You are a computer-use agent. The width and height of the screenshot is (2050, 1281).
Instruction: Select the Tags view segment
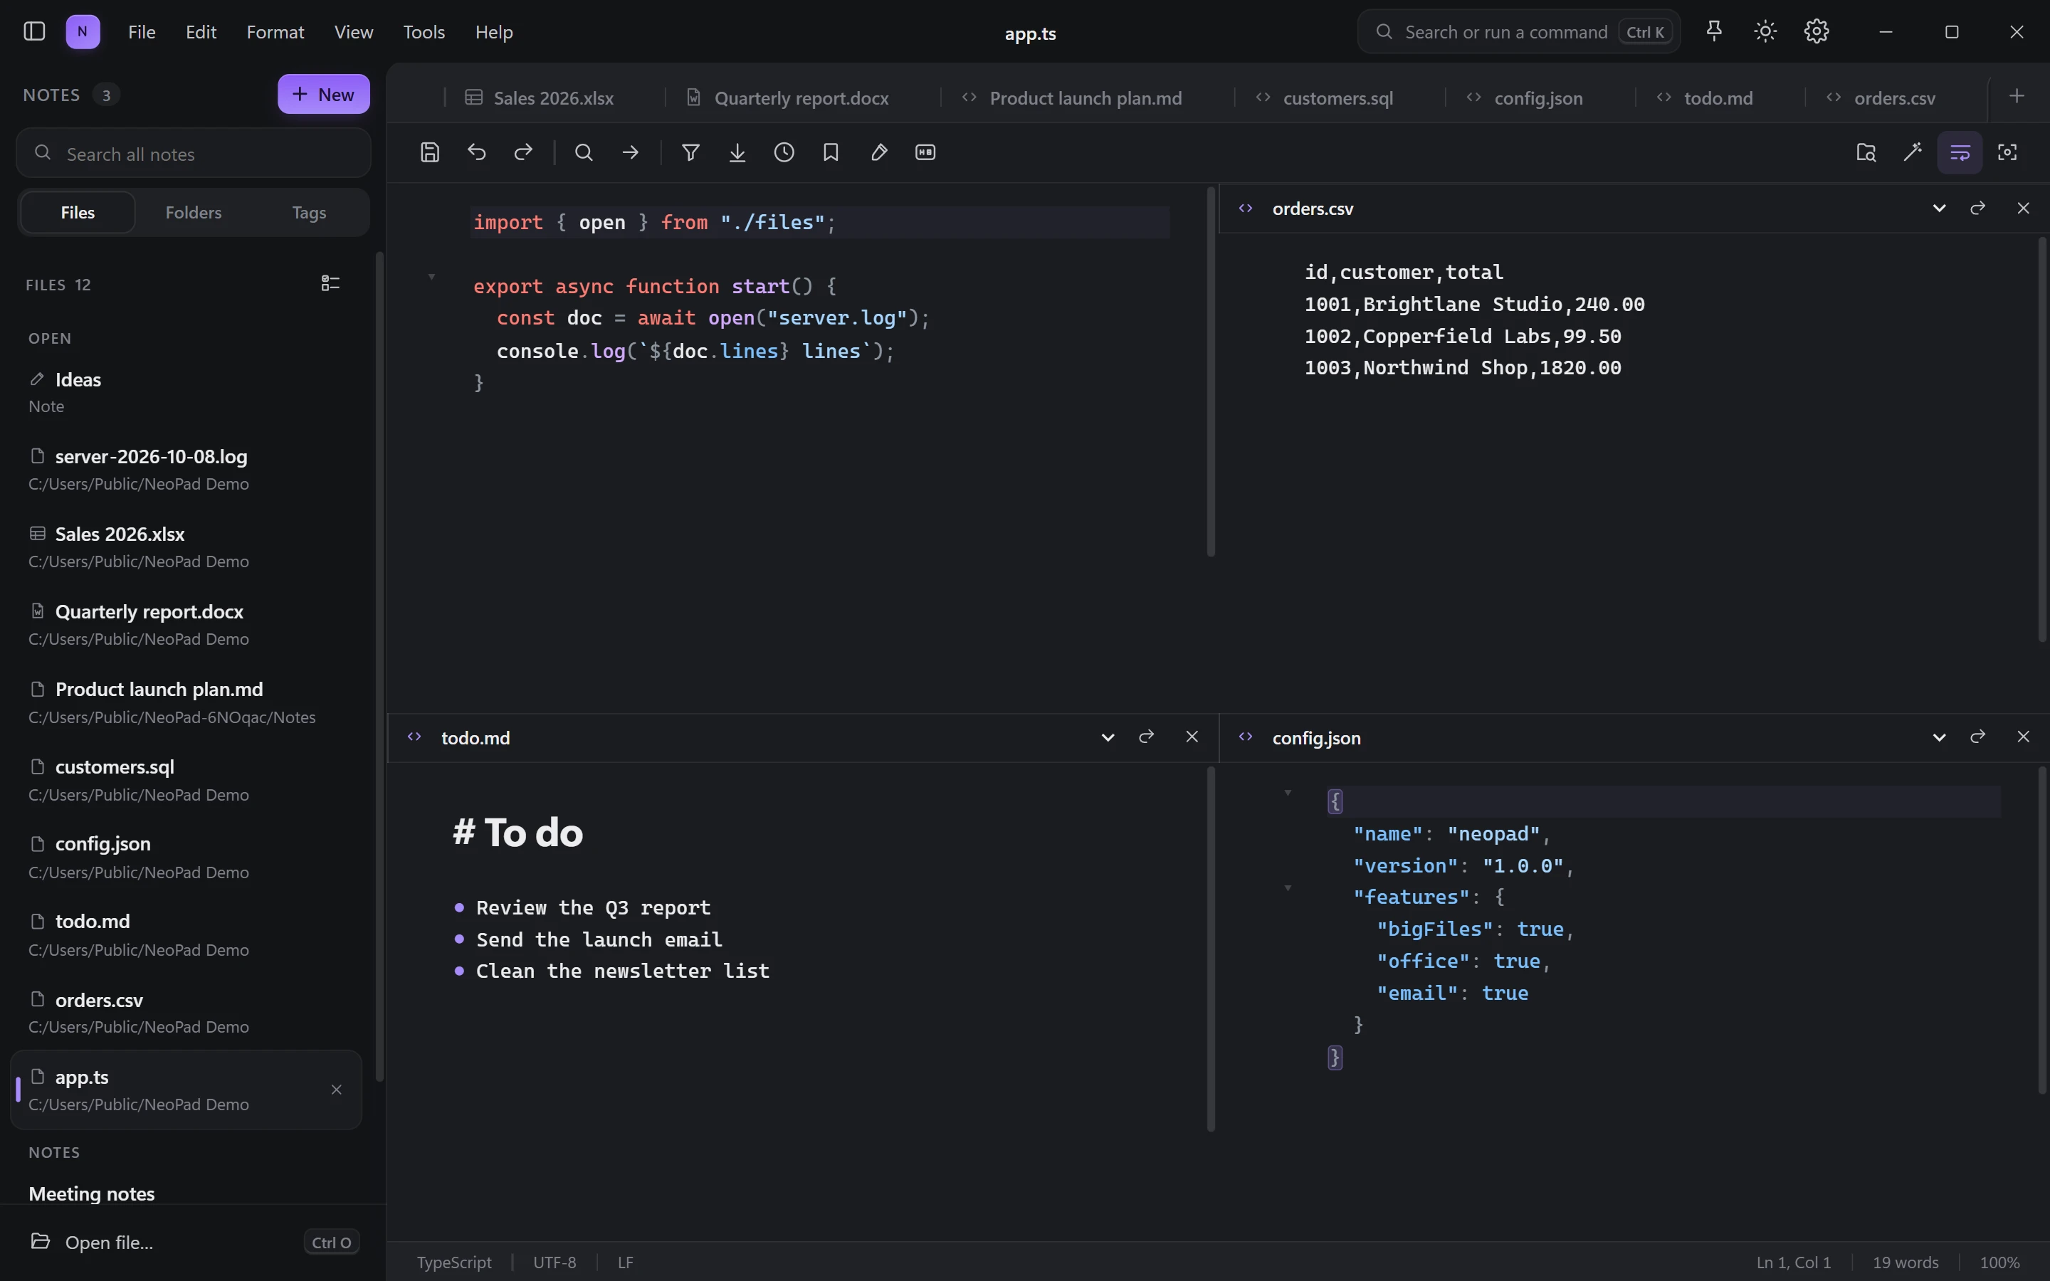[309, 213]
